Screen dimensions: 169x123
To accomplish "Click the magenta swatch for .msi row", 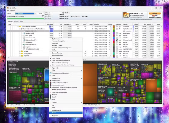I will 114,40.
